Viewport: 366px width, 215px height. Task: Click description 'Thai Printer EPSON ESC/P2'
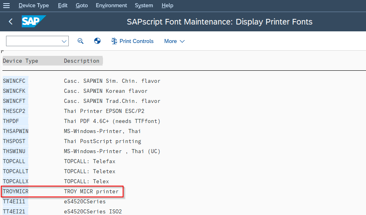pos(104,111)
